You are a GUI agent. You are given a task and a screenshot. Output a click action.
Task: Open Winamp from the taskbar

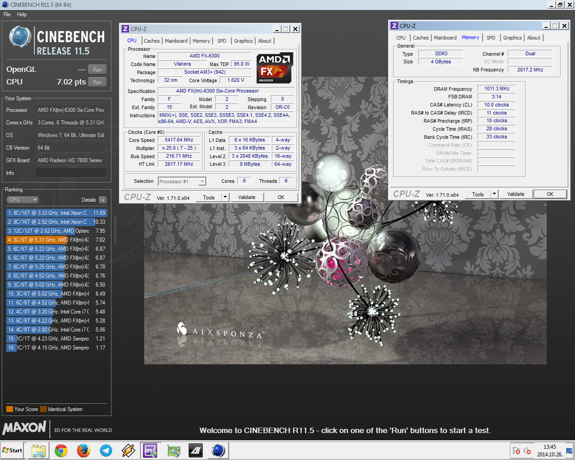point(128,450)
